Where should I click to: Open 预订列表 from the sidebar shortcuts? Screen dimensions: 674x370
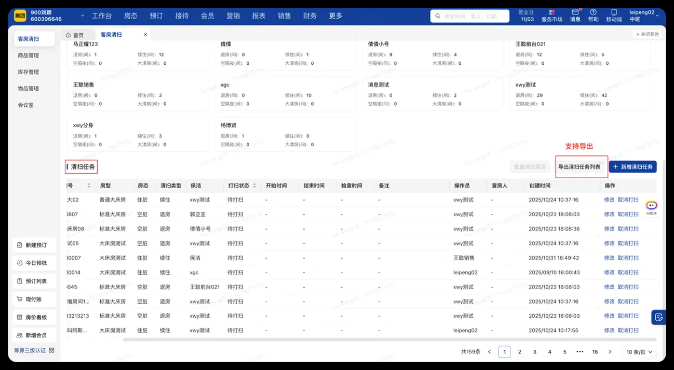tap(34, 281)
